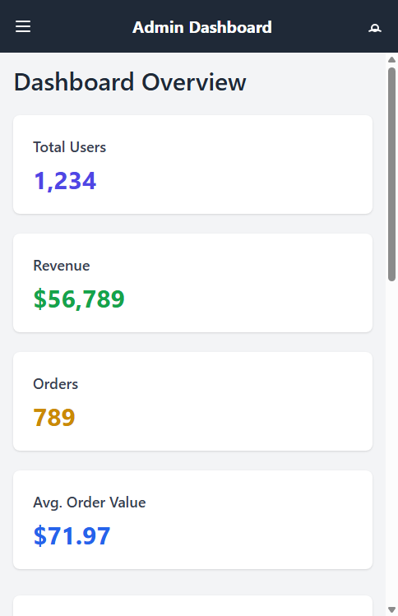Click the Admin Dashboard header title
Image resolution: width=398 pixels, height=616 pixels.
(x=202, y=27)
